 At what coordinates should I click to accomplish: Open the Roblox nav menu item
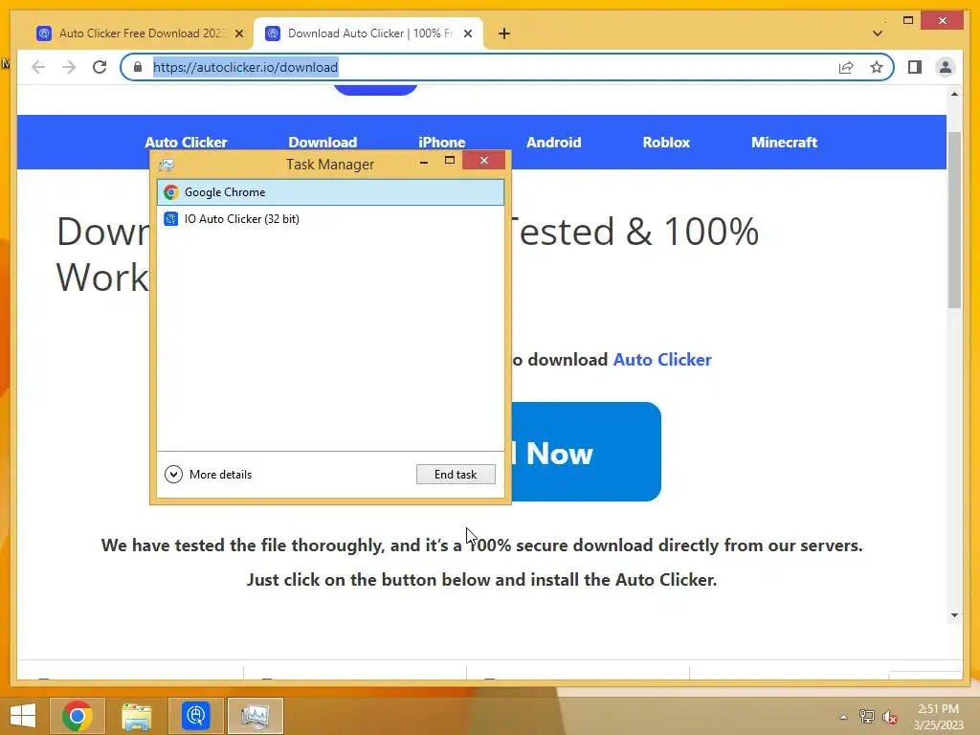(666, 143)
